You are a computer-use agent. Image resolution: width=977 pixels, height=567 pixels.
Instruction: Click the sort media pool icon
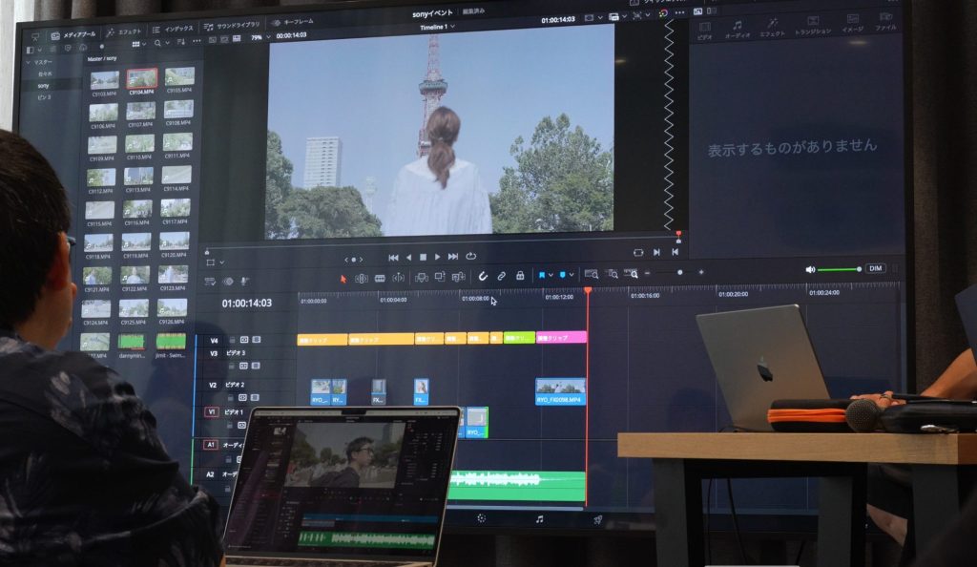click(181, 42)
